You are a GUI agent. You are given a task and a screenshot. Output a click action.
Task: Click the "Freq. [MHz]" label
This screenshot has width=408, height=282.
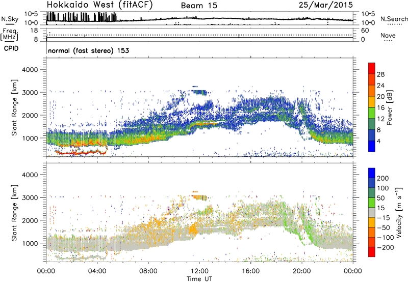[9, 35]
